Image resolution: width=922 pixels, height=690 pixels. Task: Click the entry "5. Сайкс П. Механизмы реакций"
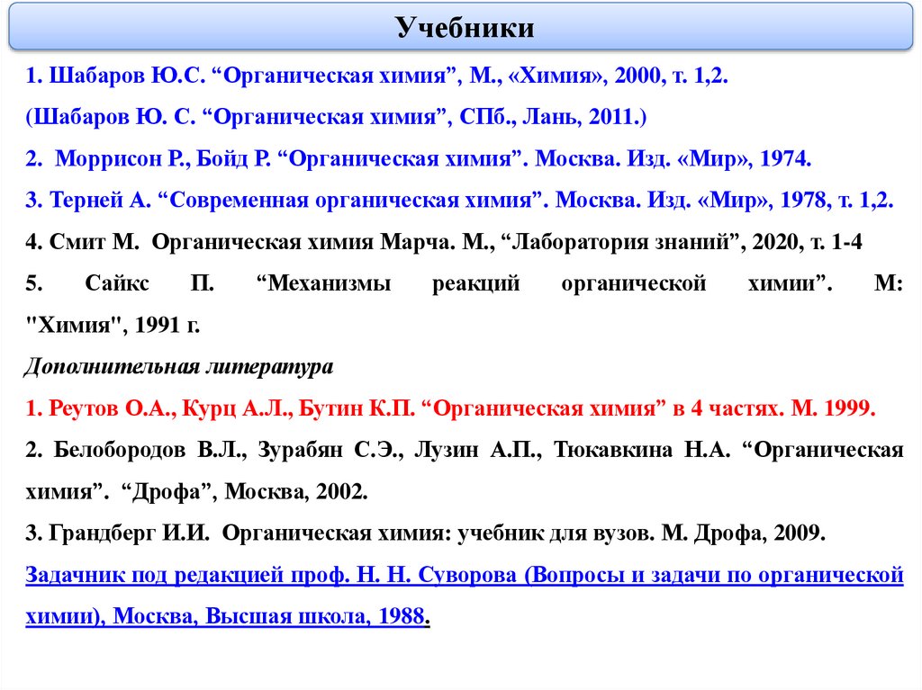464,283
